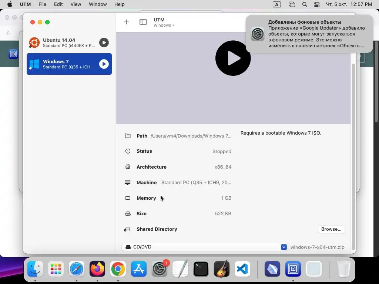Open the Edit menu
The height and width of the screenshot is (284, 379).
[x=58, y=4]
